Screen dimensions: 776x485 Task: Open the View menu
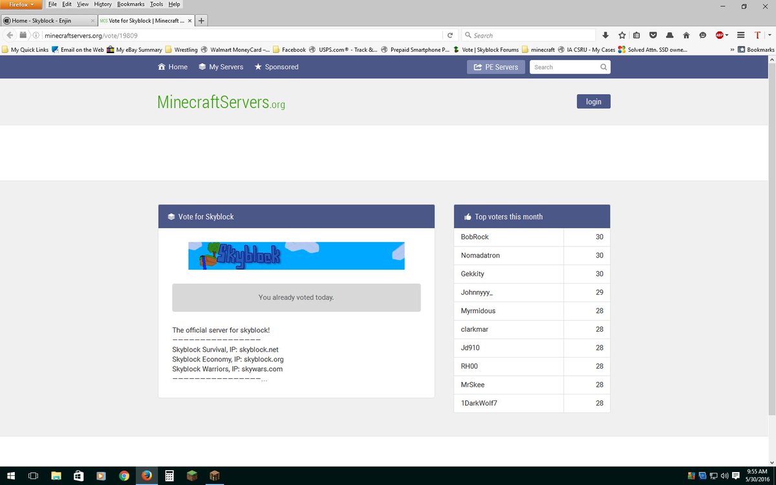point(83,4)
